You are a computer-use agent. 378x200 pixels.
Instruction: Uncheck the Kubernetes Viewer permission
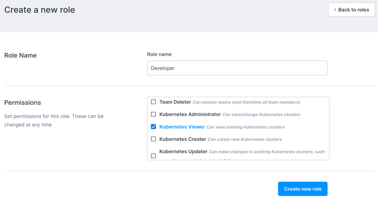(153, 126)
